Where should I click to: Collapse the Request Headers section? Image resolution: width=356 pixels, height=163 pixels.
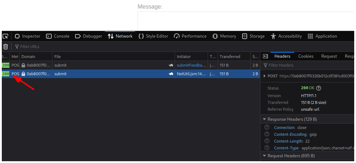click(264, 156)
